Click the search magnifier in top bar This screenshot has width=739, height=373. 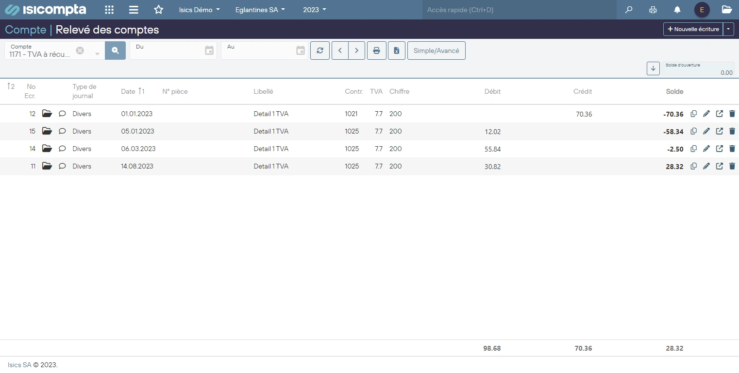click(629, 10)
